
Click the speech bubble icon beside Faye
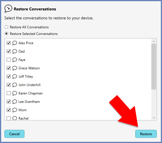(x=15, y=60)
